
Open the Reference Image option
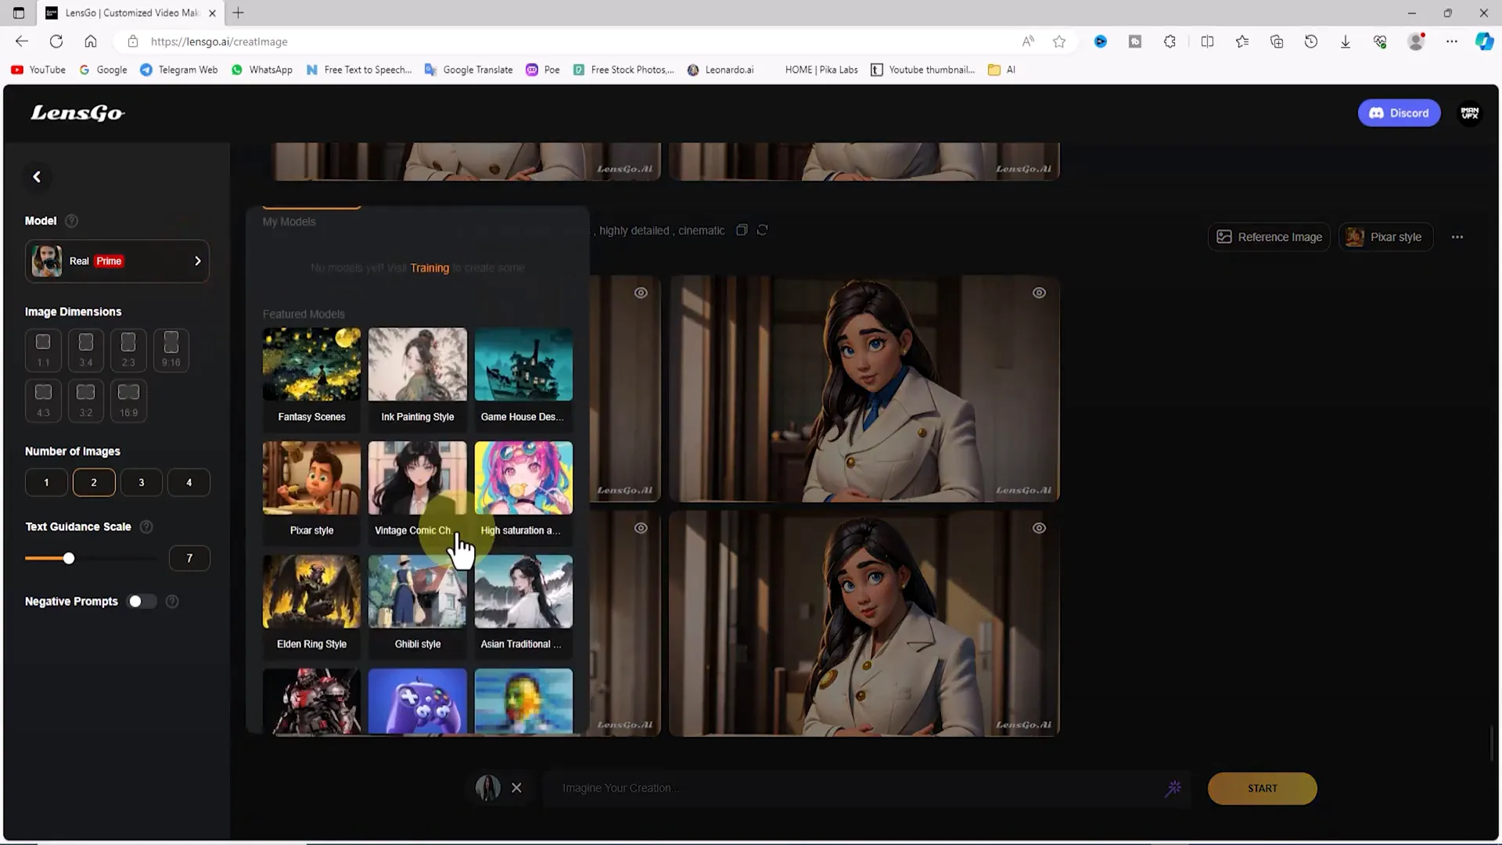click(x=1269, y=237)
